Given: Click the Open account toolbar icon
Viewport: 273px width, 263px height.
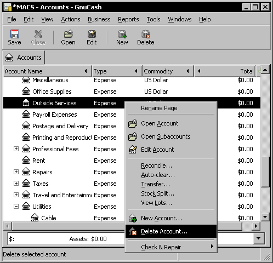Looking at the screenshot, I should 68,34.
